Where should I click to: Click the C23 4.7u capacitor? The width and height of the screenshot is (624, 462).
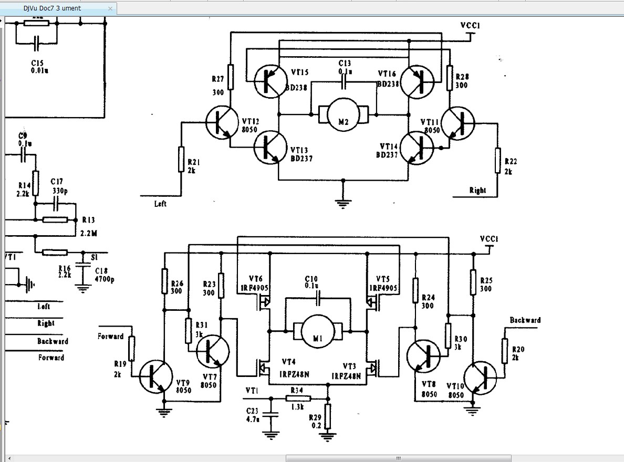[271, 415]
